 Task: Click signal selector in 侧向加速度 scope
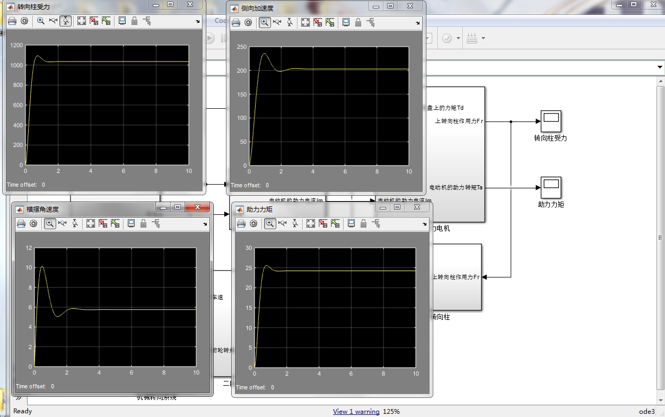(371, 22)
